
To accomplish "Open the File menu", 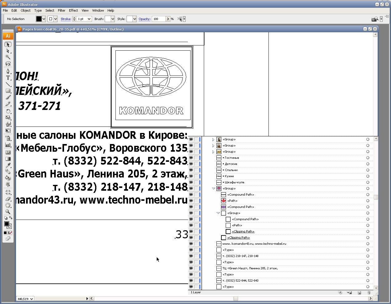I will [x=5, y=10].
